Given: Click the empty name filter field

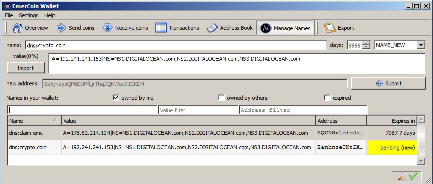Looking at the screenshot, I should [x=82, y=110].
